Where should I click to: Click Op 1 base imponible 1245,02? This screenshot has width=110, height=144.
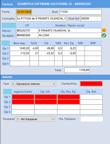(x=20, y=48)
